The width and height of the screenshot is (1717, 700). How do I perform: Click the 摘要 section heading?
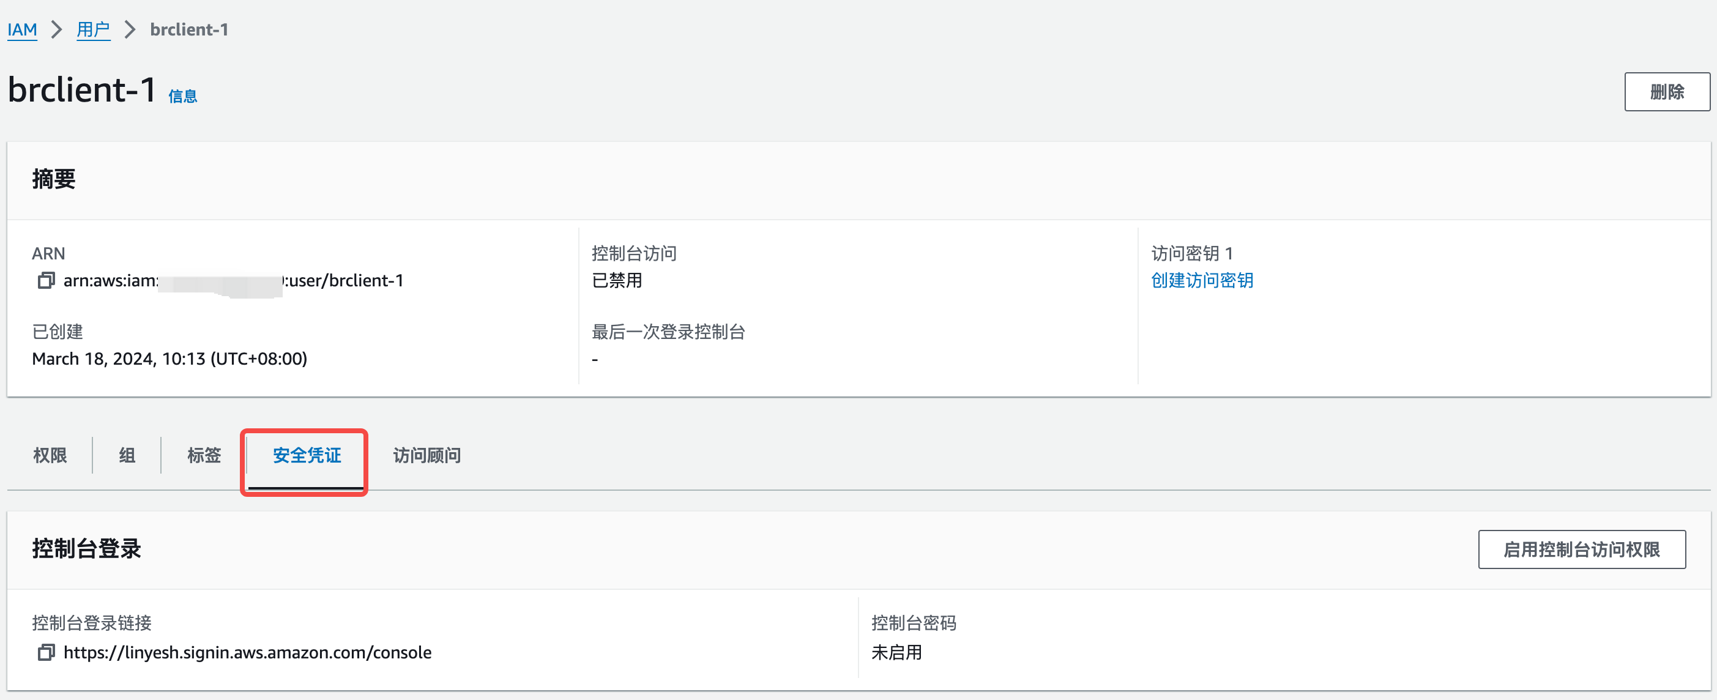point(54,179)
